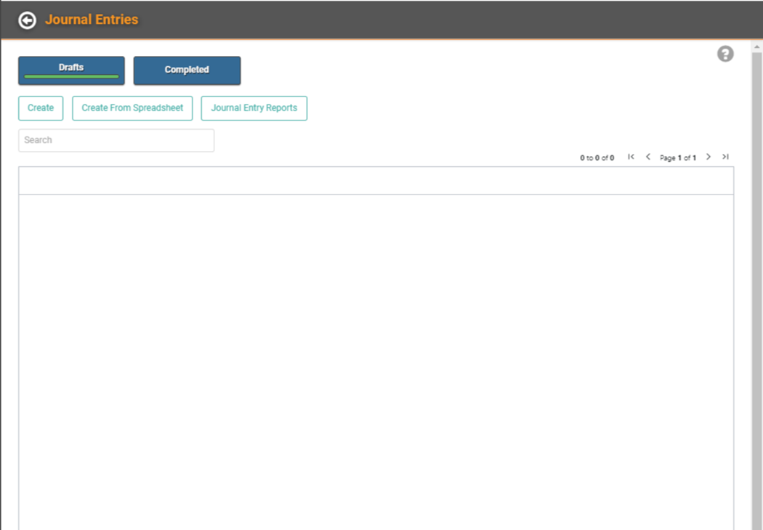This screenshot has height=530, width=763.
Task: Open the help question mark icon
Action: tap(725, 54)
